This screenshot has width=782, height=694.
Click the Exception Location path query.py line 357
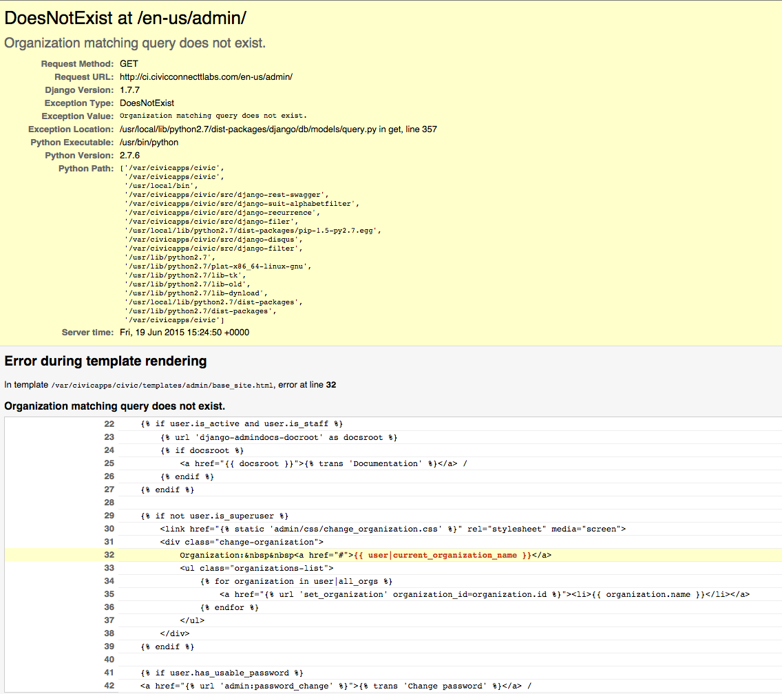coord(278,129)
